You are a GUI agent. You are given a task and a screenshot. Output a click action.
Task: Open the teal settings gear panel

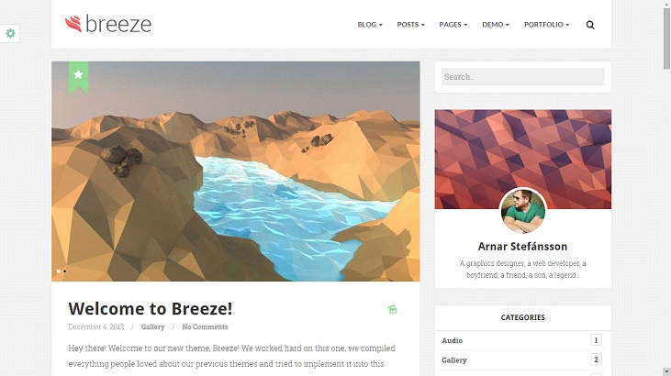[x=10, y=33]
